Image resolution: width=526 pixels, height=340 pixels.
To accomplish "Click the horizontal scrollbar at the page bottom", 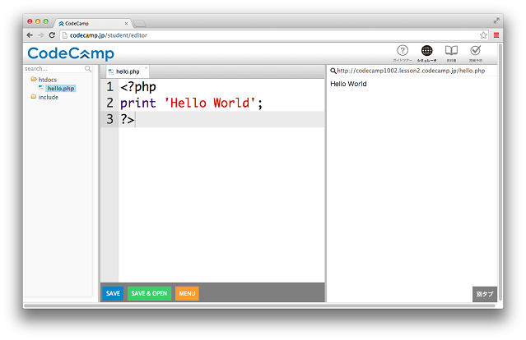I will (x=259, y=306).
